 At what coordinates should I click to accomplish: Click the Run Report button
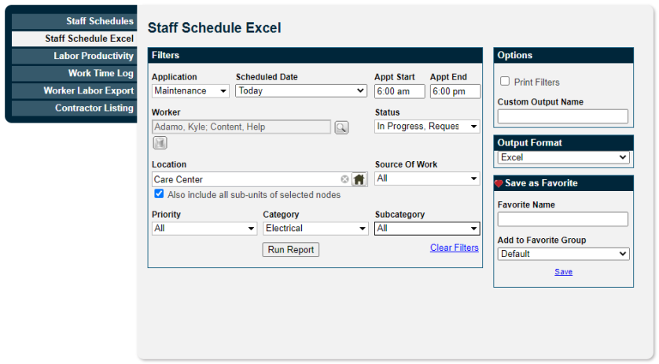coord(291,250)
